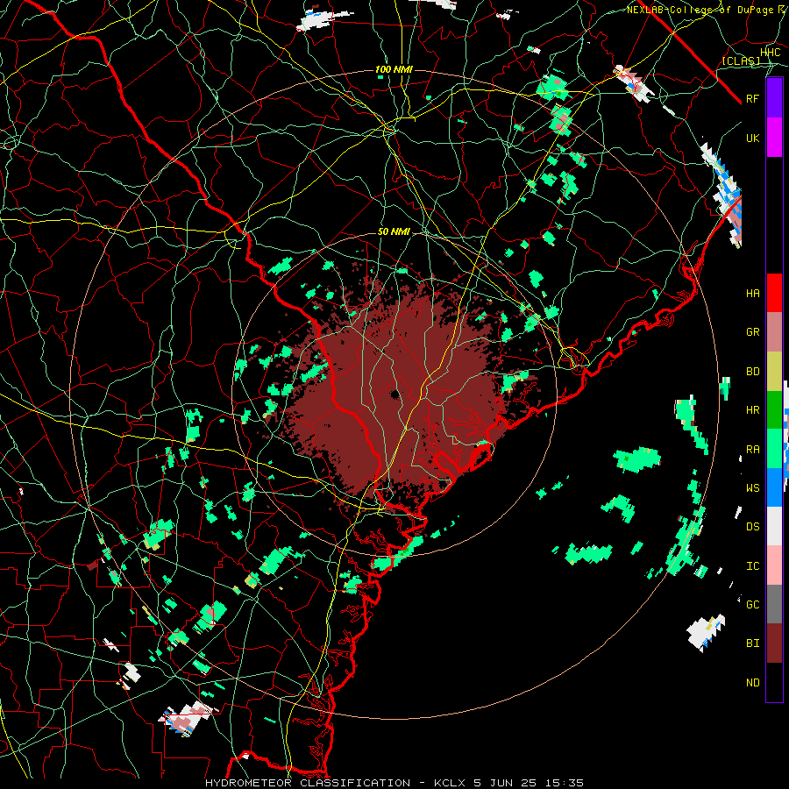Select the 'GR' legend label
This screenshot has height=789, width=789.
753,332
